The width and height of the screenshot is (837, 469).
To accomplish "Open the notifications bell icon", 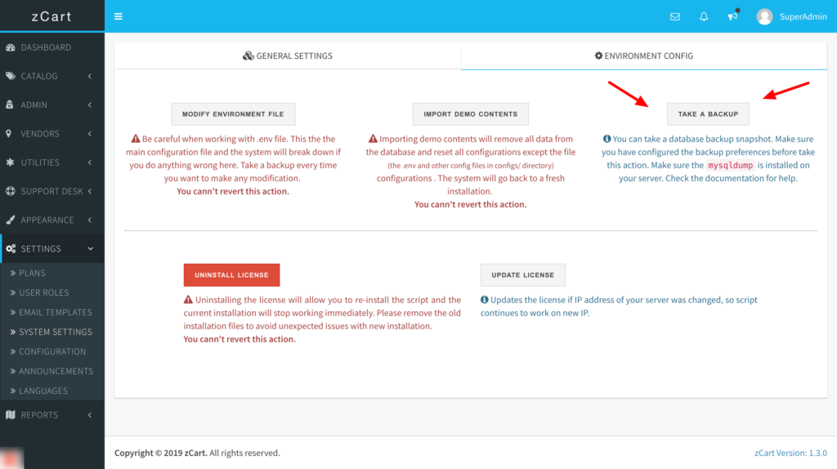I will [704, 16].
